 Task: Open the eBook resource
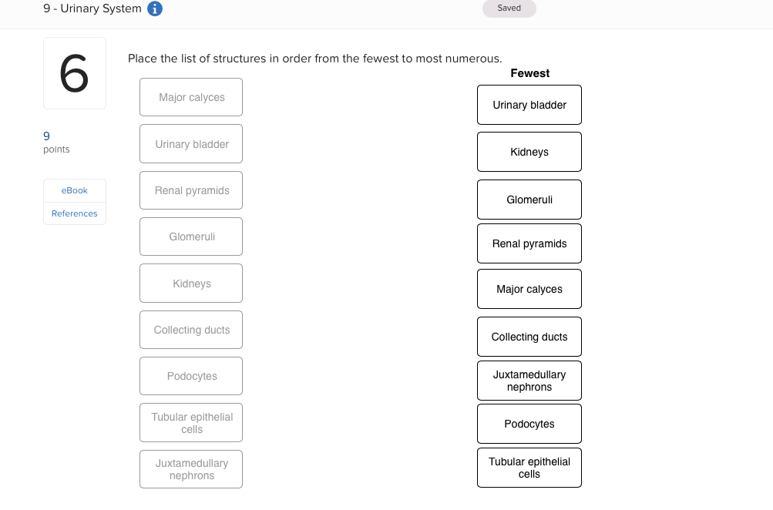pyautogui.click(x=74, y=190)
